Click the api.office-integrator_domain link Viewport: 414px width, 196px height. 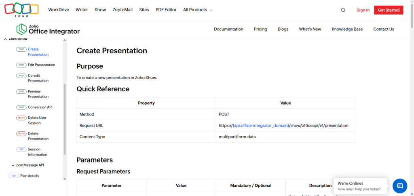point(261,126)
